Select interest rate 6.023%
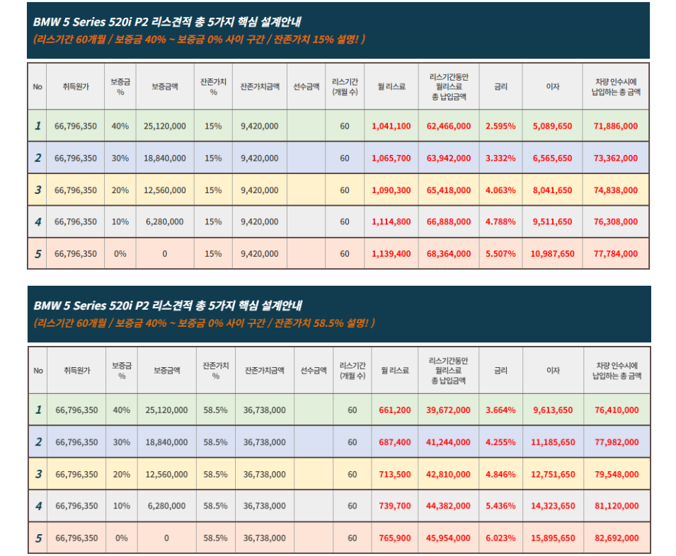The width and height of the screenshot is (676, 556). [500, 538]
